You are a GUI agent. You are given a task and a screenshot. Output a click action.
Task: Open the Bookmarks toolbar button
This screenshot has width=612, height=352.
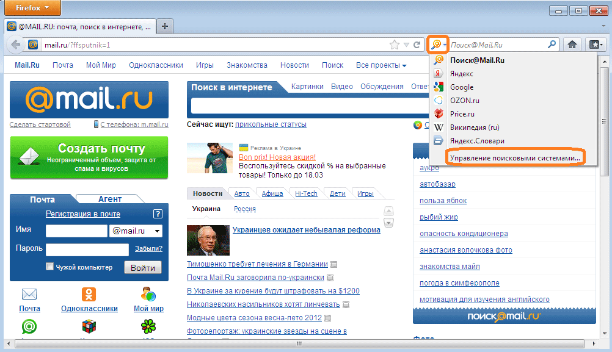coord(596,45)
